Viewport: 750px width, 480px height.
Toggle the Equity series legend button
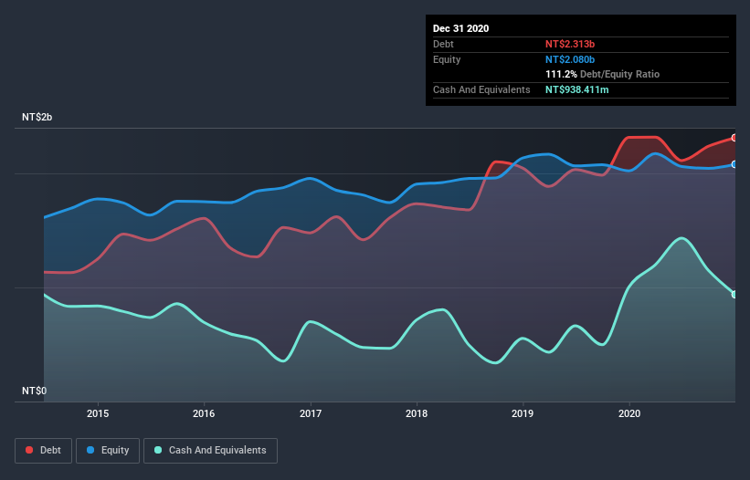coord(108,451)
